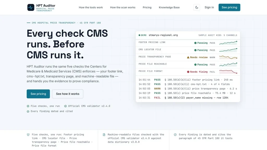Click sparkline chart for Footer Pricing Link

228,43
